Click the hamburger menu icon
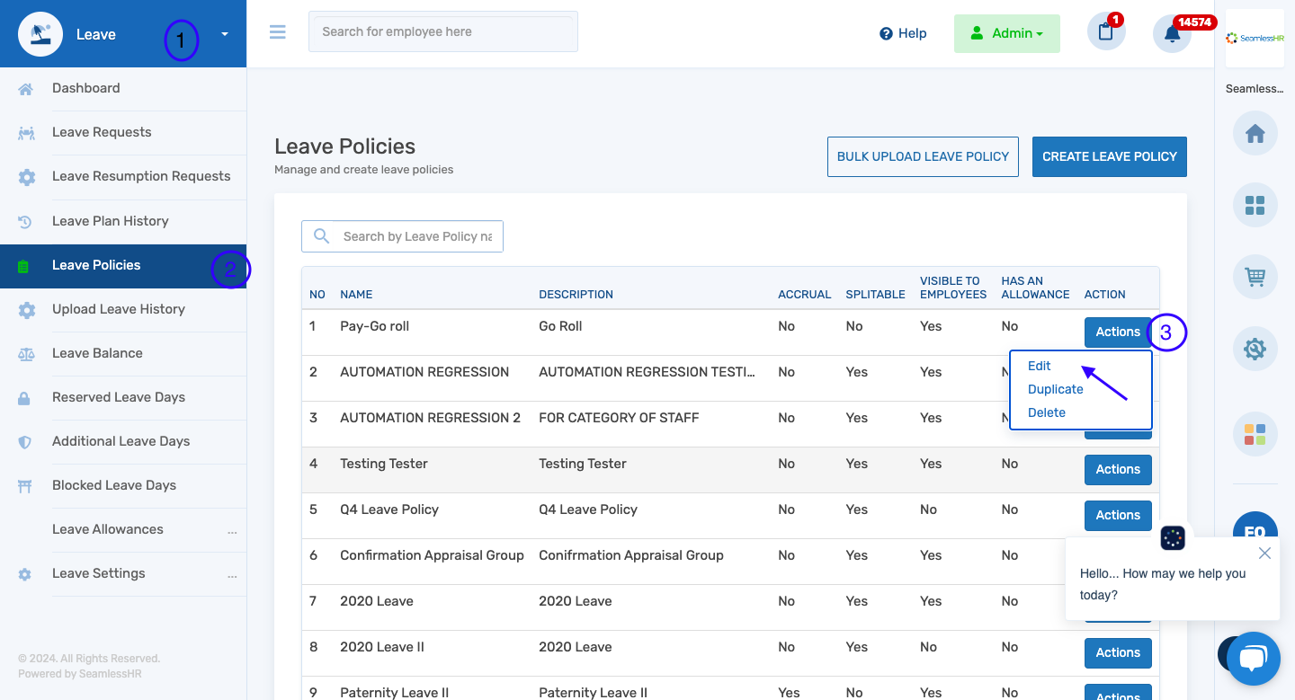Image resolution: width=1295 pixels, height=700 pixels. click(x=278, y=32)
